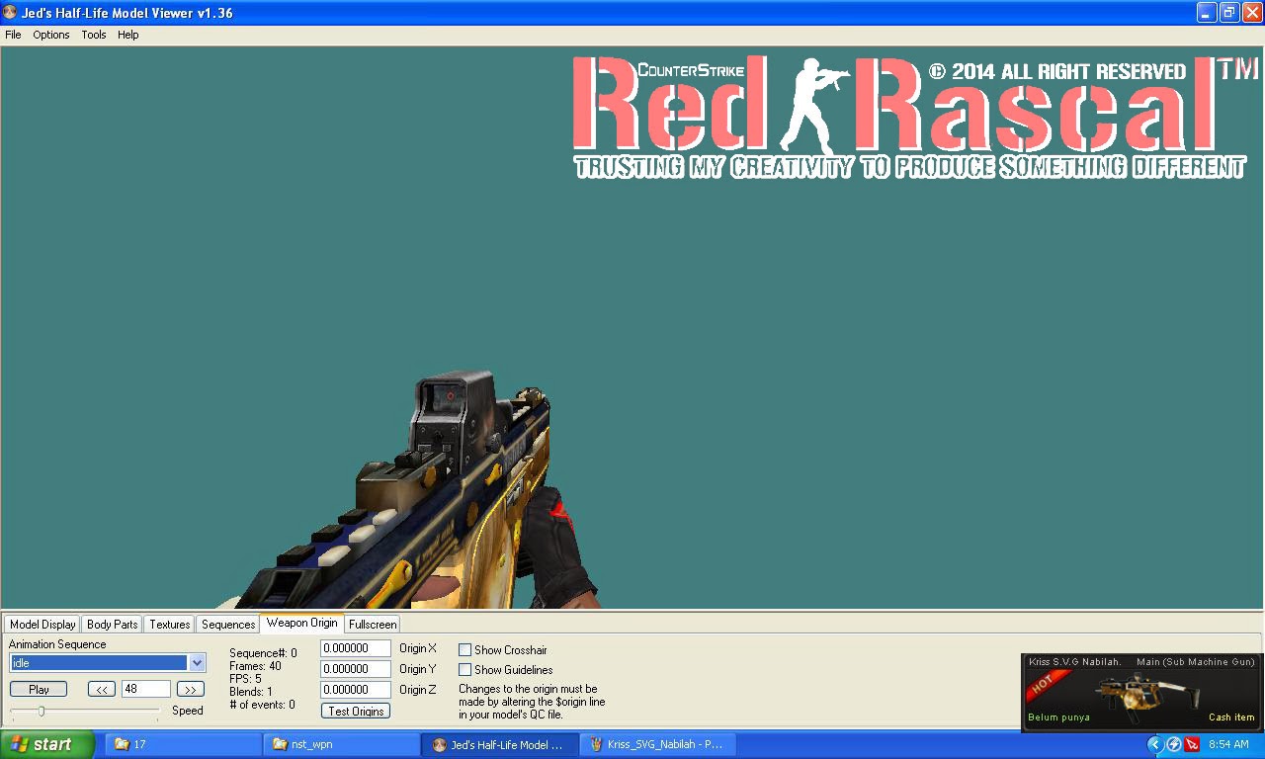
Task: Step back one frame with << button
Action: click(101, 689)
